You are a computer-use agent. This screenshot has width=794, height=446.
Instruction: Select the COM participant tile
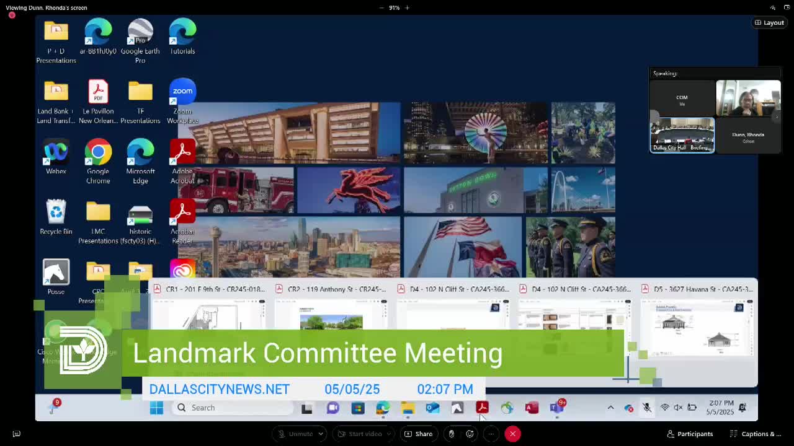[682, 98]
